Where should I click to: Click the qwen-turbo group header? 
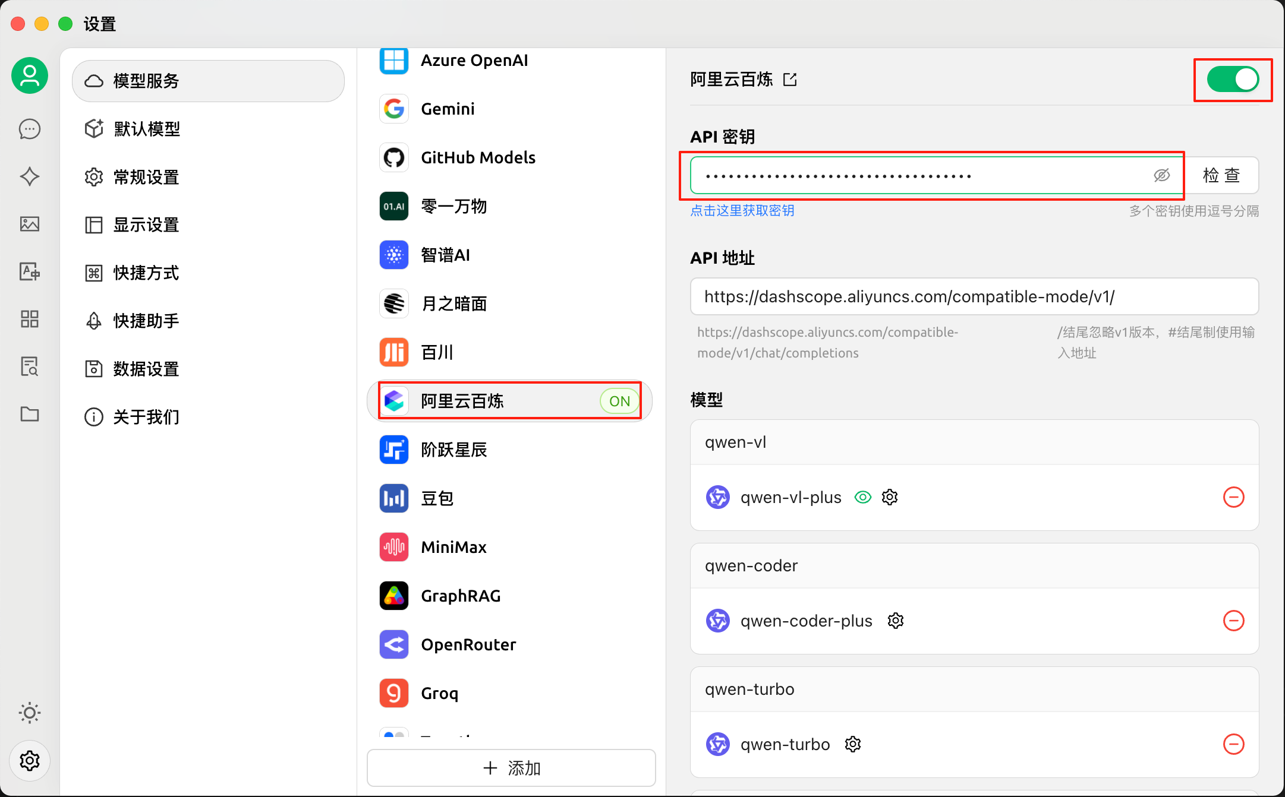(974, 690)
